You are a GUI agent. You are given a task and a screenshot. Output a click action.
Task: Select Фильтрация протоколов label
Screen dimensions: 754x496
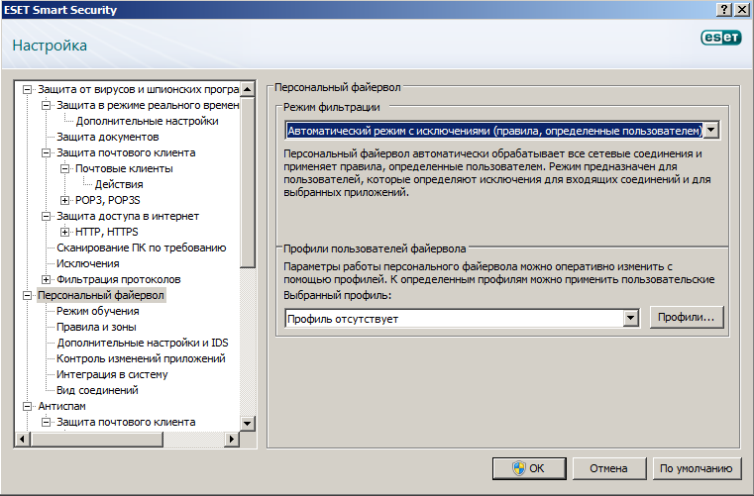coord(119,280)
